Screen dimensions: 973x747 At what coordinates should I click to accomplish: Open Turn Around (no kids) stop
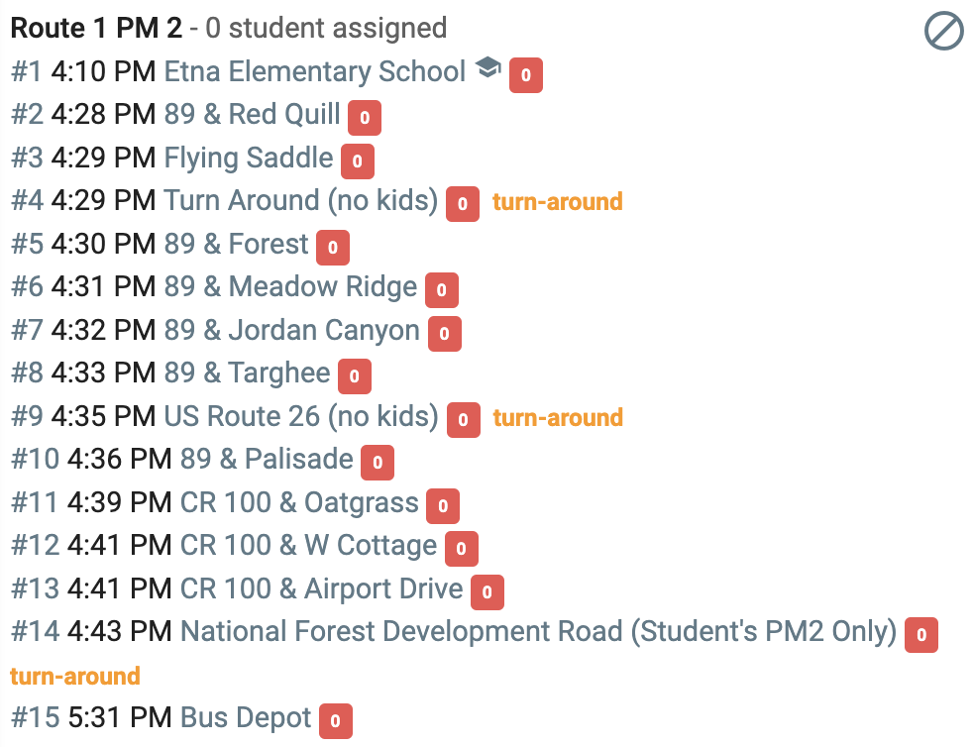301,201
